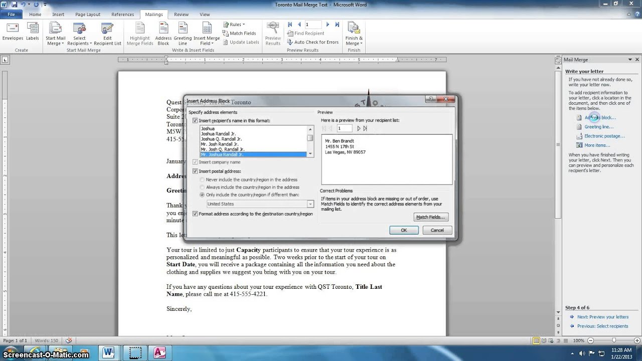Show hidden tray icons arrow
This screenshot has width=642, height=361.
point(572,352)
